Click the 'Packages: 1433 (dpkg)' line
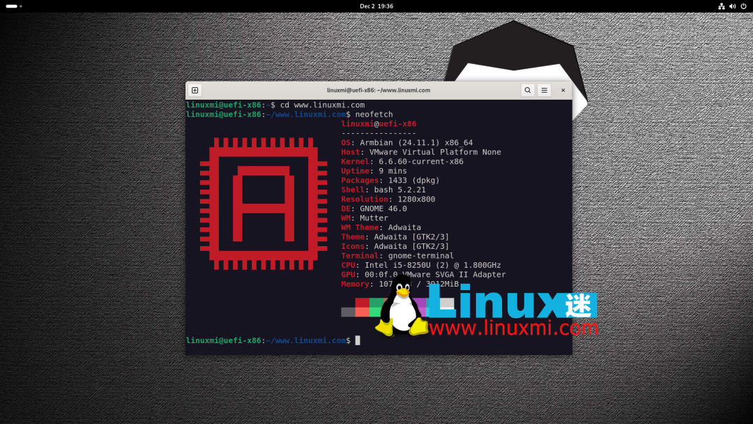753x424 pixels. tap(390, 180)
